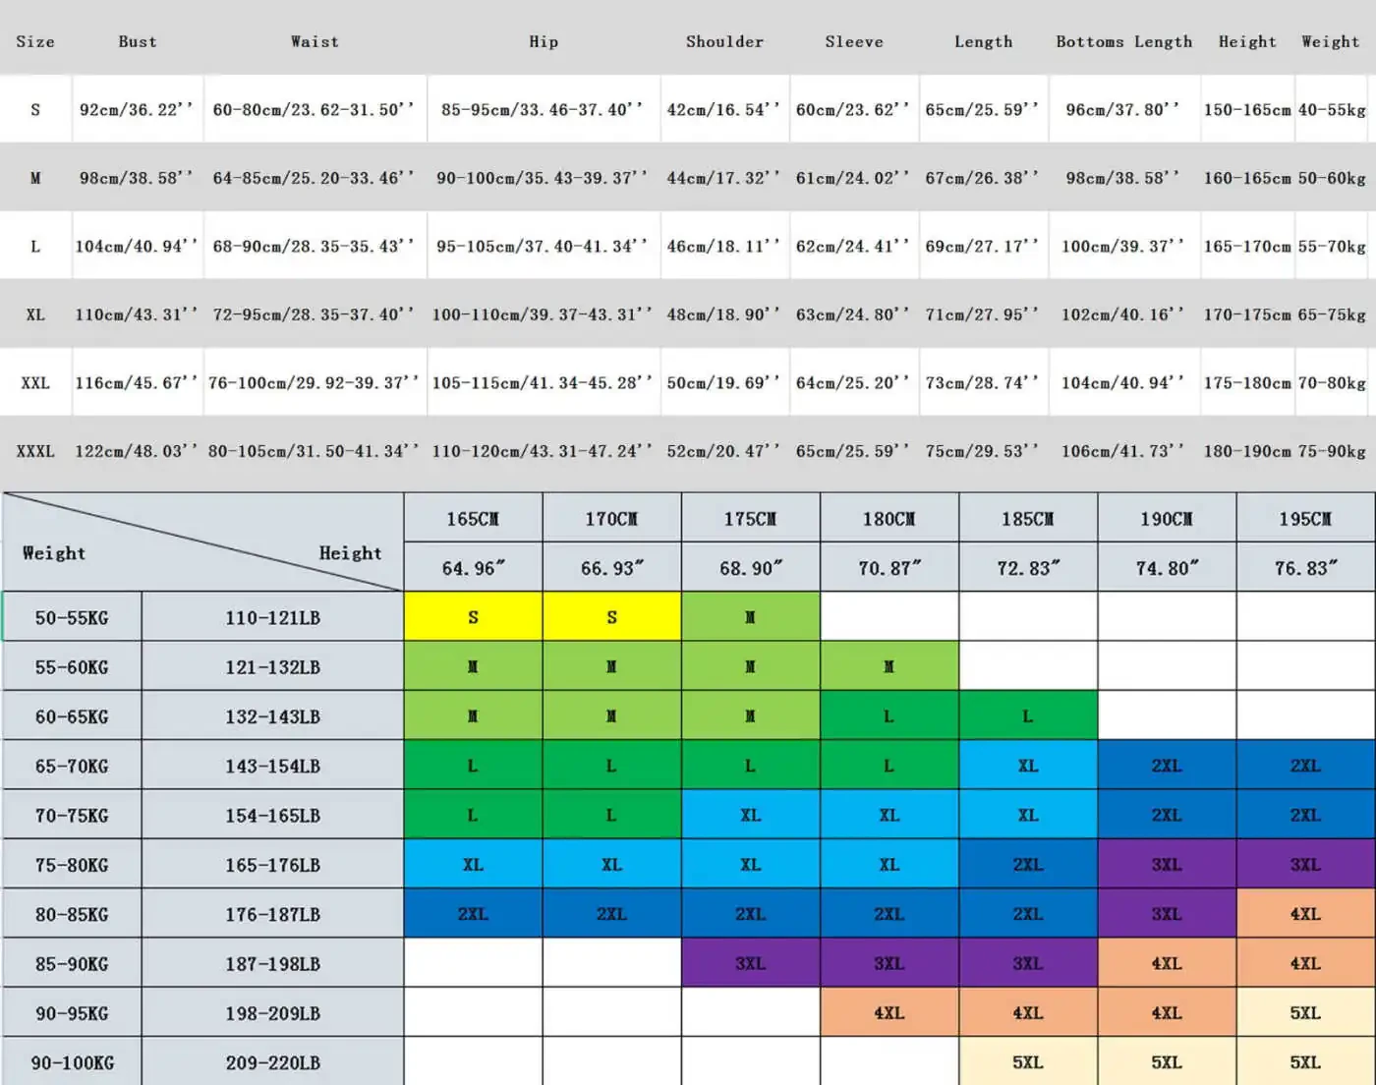Click the XXXL size row label

click(35, 451)
